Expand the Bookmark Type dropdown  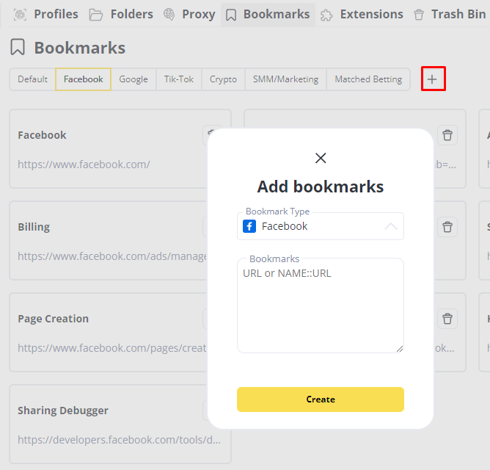pyautogui.click(x=321, y=226)
